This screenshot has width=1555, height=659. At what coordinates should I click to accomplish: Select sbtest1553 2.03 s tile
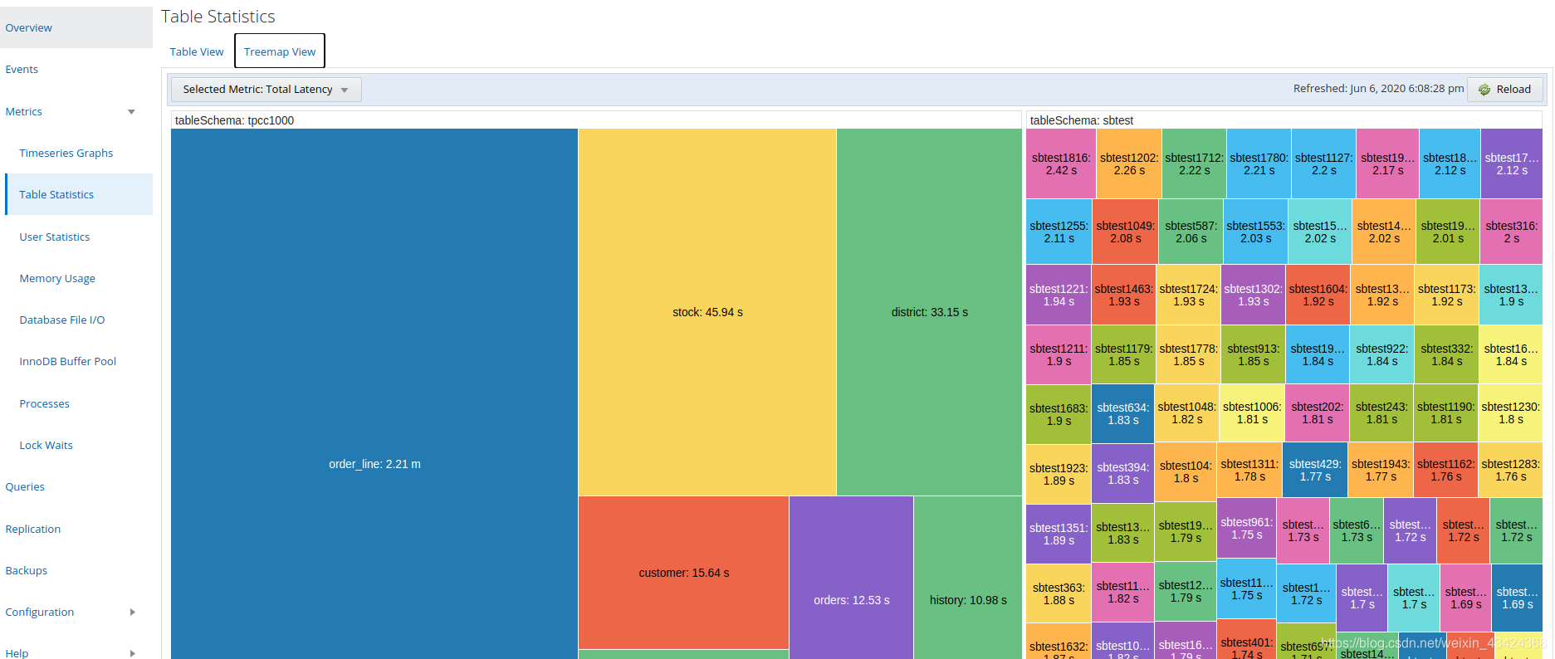(x=1255, y=232)
